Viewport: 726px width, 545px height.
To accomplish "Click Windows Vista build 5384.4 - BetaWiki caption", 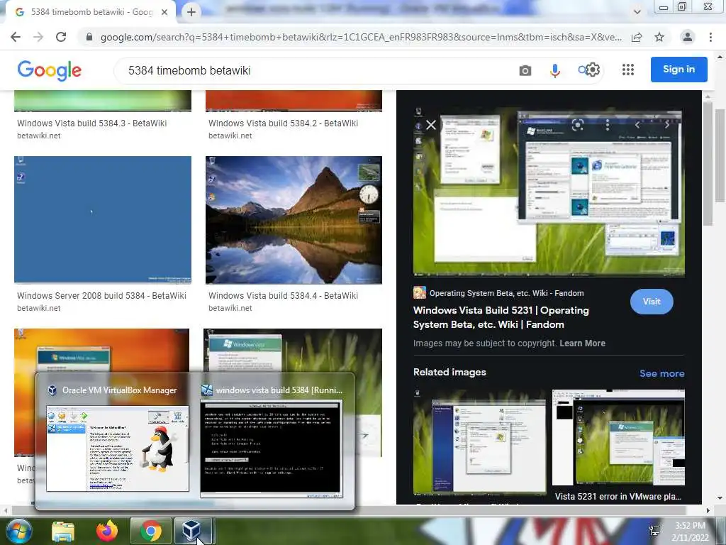I will 283,296.
